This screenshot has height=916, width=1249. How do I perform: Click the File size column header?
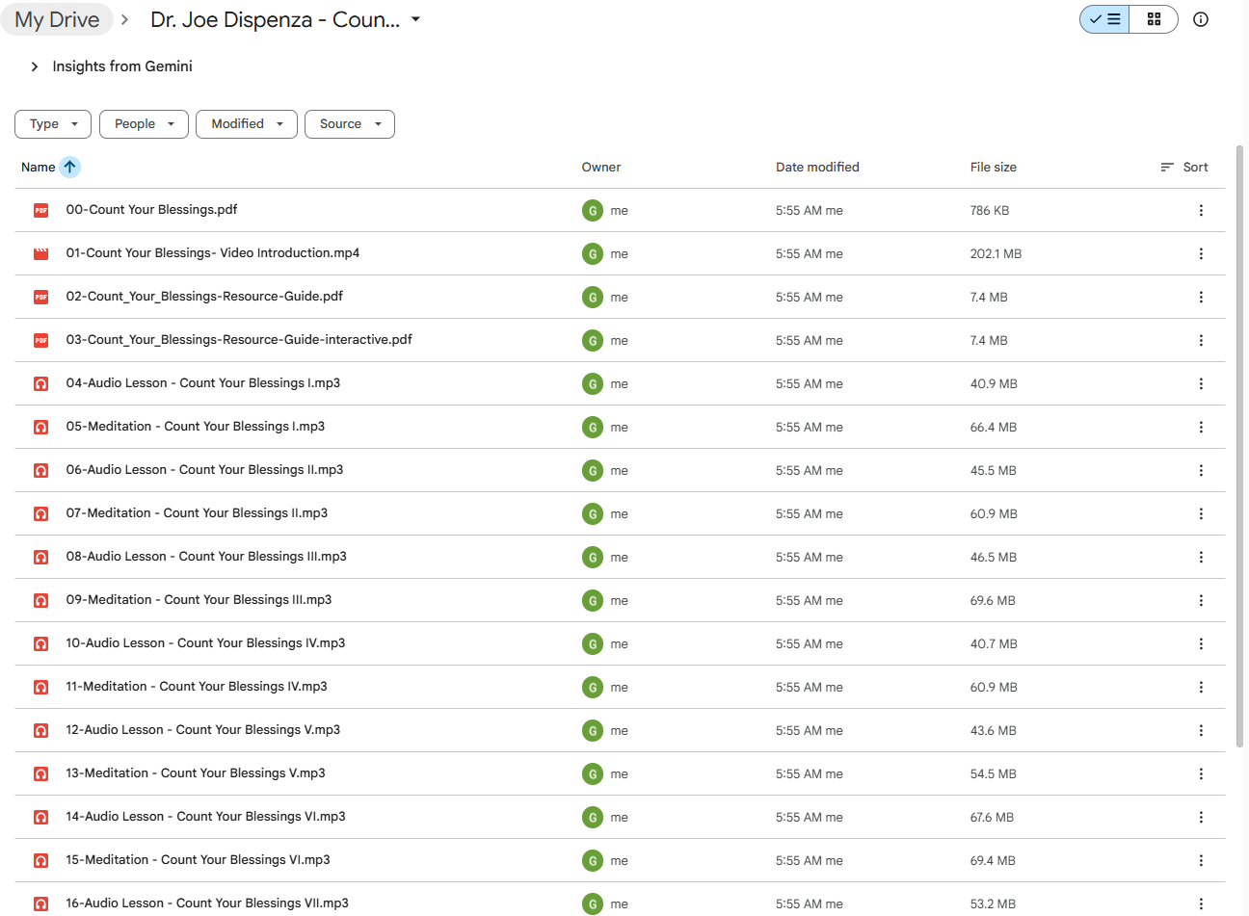(x=993, y=167)
